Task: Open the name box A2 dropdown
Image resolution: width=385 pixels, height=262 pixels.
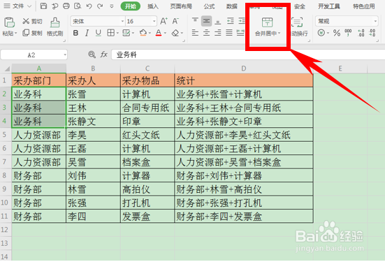Action: click(x=65, y=54)
